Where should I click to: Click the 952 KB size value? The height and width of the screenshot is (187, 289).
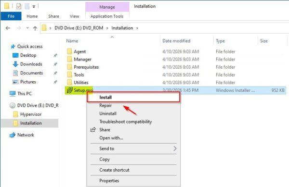[278, 90]
